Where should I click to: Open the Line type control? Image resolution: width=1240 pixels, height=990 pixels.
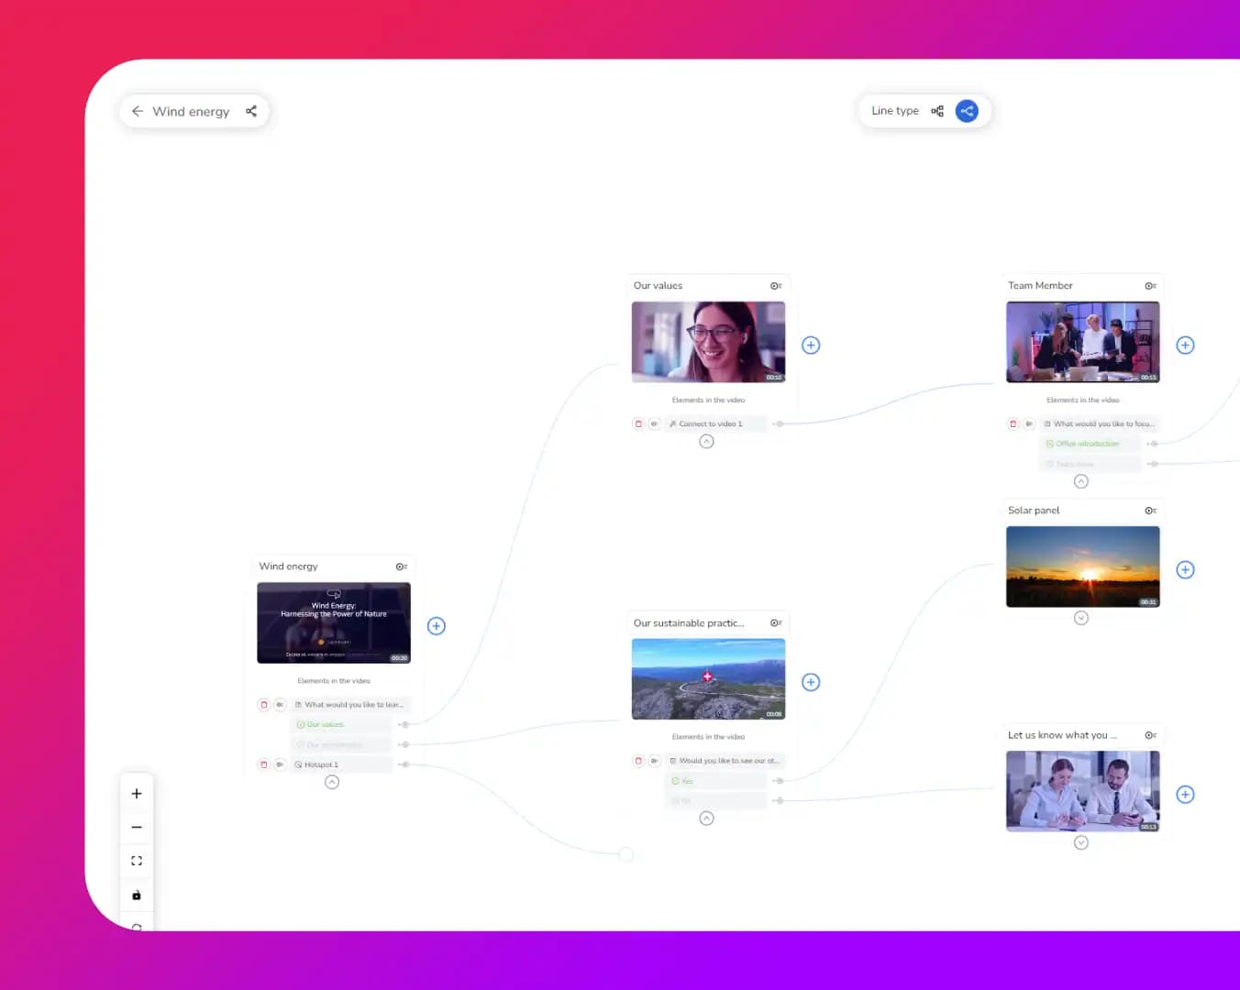pyautogui.click(x=894, y=110)
